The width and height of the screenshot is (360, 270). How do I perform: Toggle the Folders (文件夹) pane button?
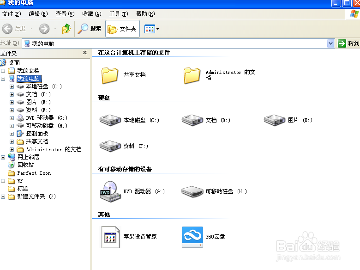[122, 29]
